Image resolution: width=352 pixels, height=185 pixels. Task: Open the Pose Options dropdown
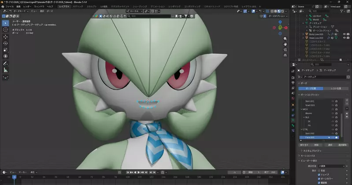coord(278,16)
